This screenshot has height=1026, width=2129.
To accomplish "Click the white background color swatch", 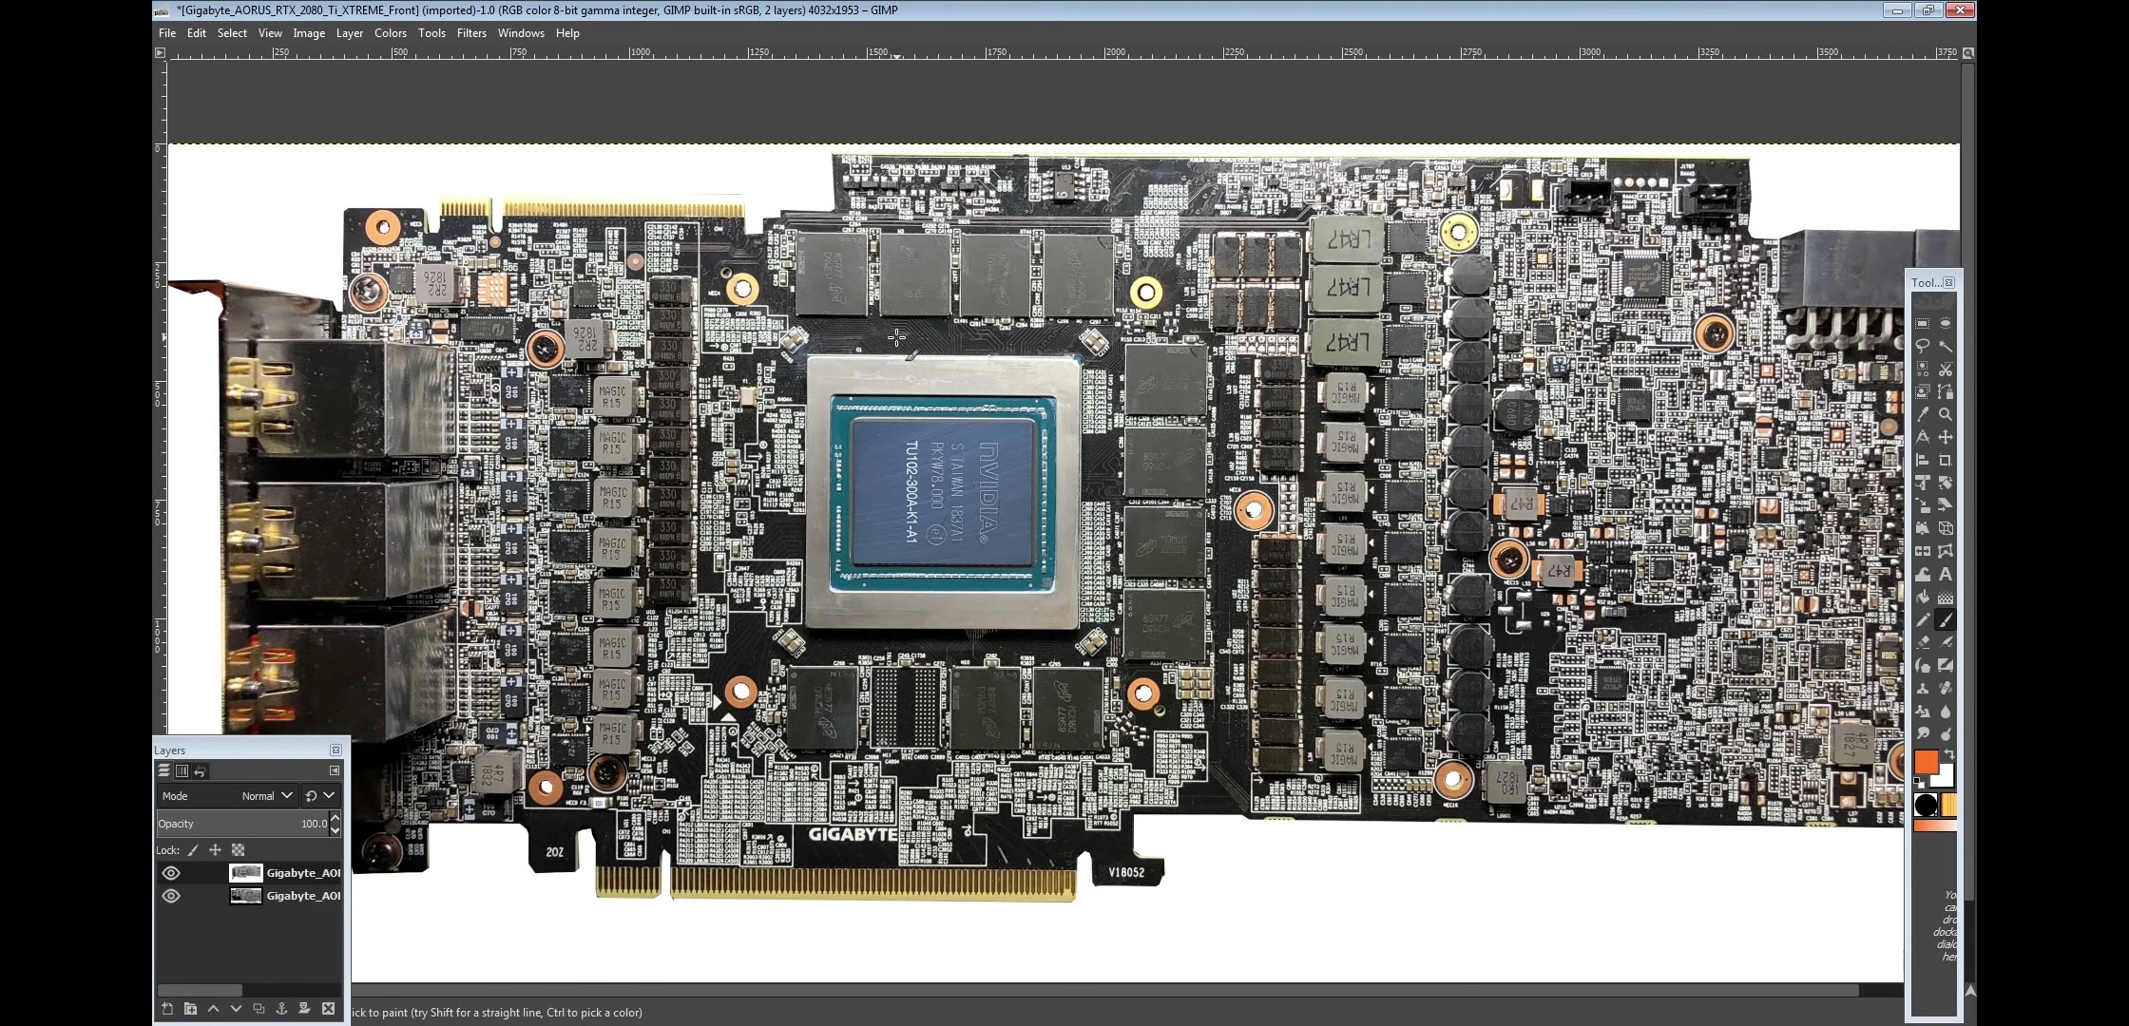I will (x=1947, y=781).
